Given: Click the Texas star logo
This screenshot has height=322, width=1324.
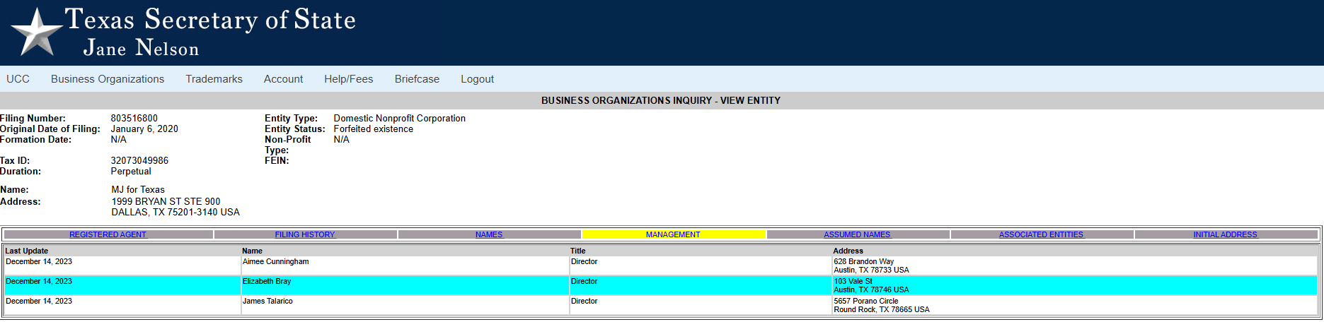Looking at the screenshot, I should click(x=36, y=32).
